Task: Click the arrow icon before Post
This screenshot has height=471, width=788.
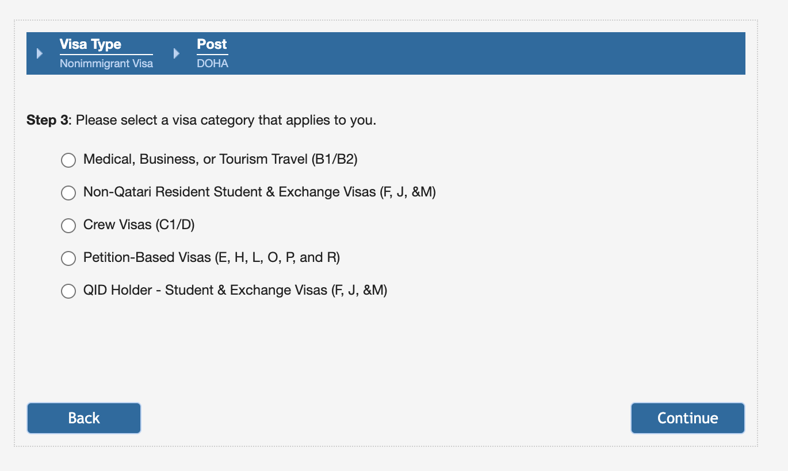Action: [x=177, y=53]
